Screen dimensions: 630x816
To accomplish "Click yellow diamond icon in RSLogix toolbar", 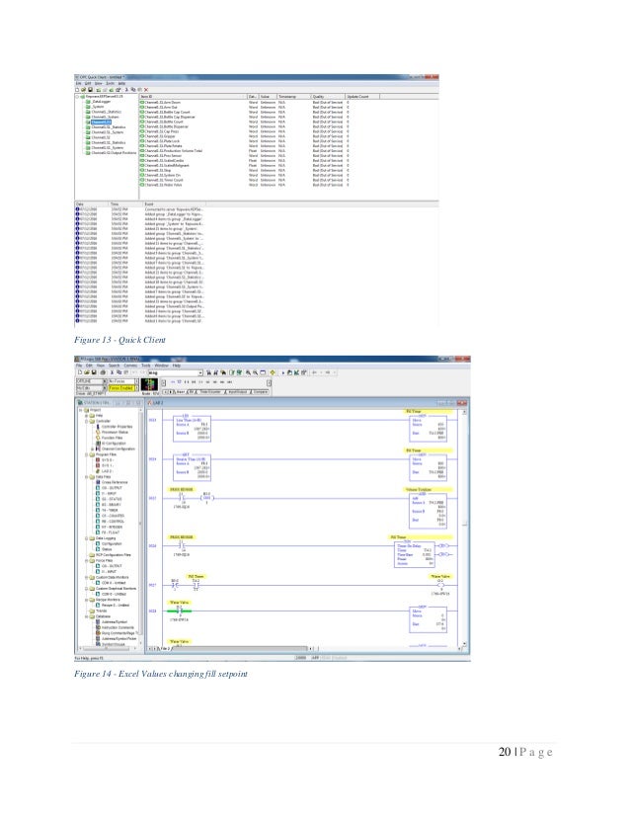I will 273,372.
